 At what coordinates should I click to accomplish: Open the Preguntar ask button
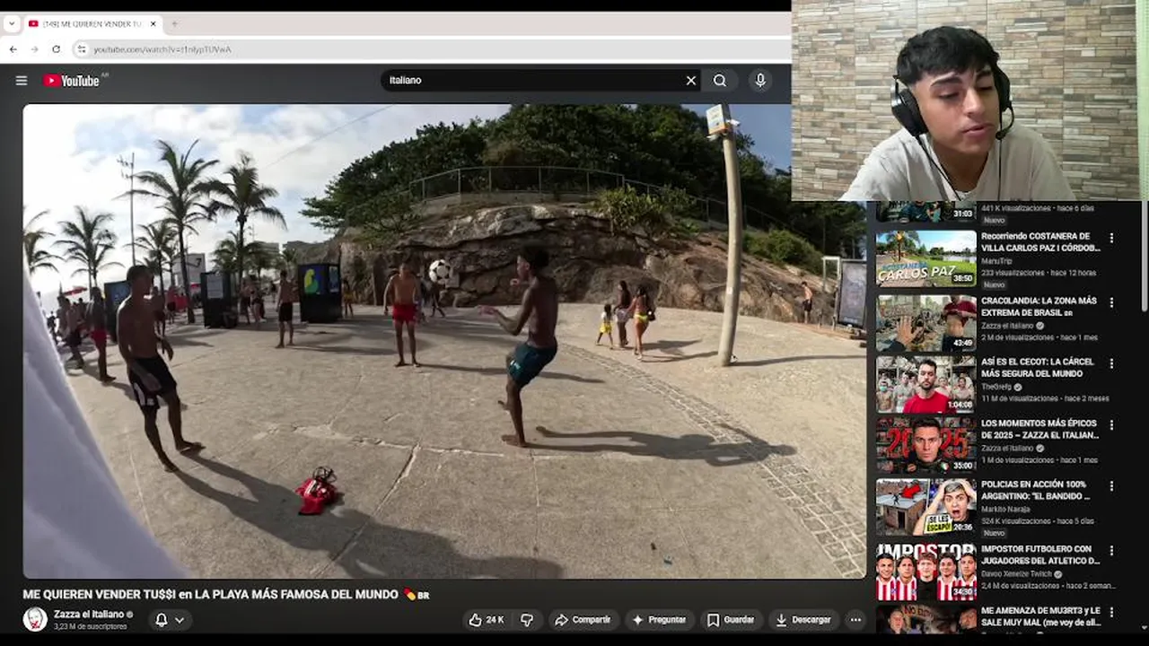coord(659,620)
